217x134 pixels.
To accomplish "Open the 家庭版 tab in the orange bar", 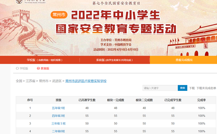I will tap(114, 60).
